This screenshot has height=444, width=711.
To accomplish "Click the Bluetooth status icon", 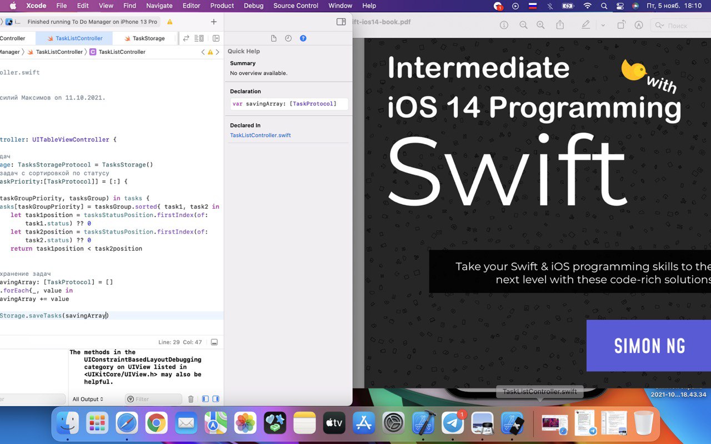I will point(550,6).
